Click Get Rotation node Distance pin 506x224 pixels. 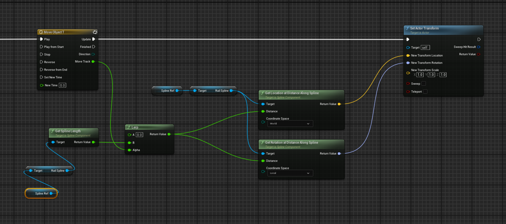coord(263,161)
